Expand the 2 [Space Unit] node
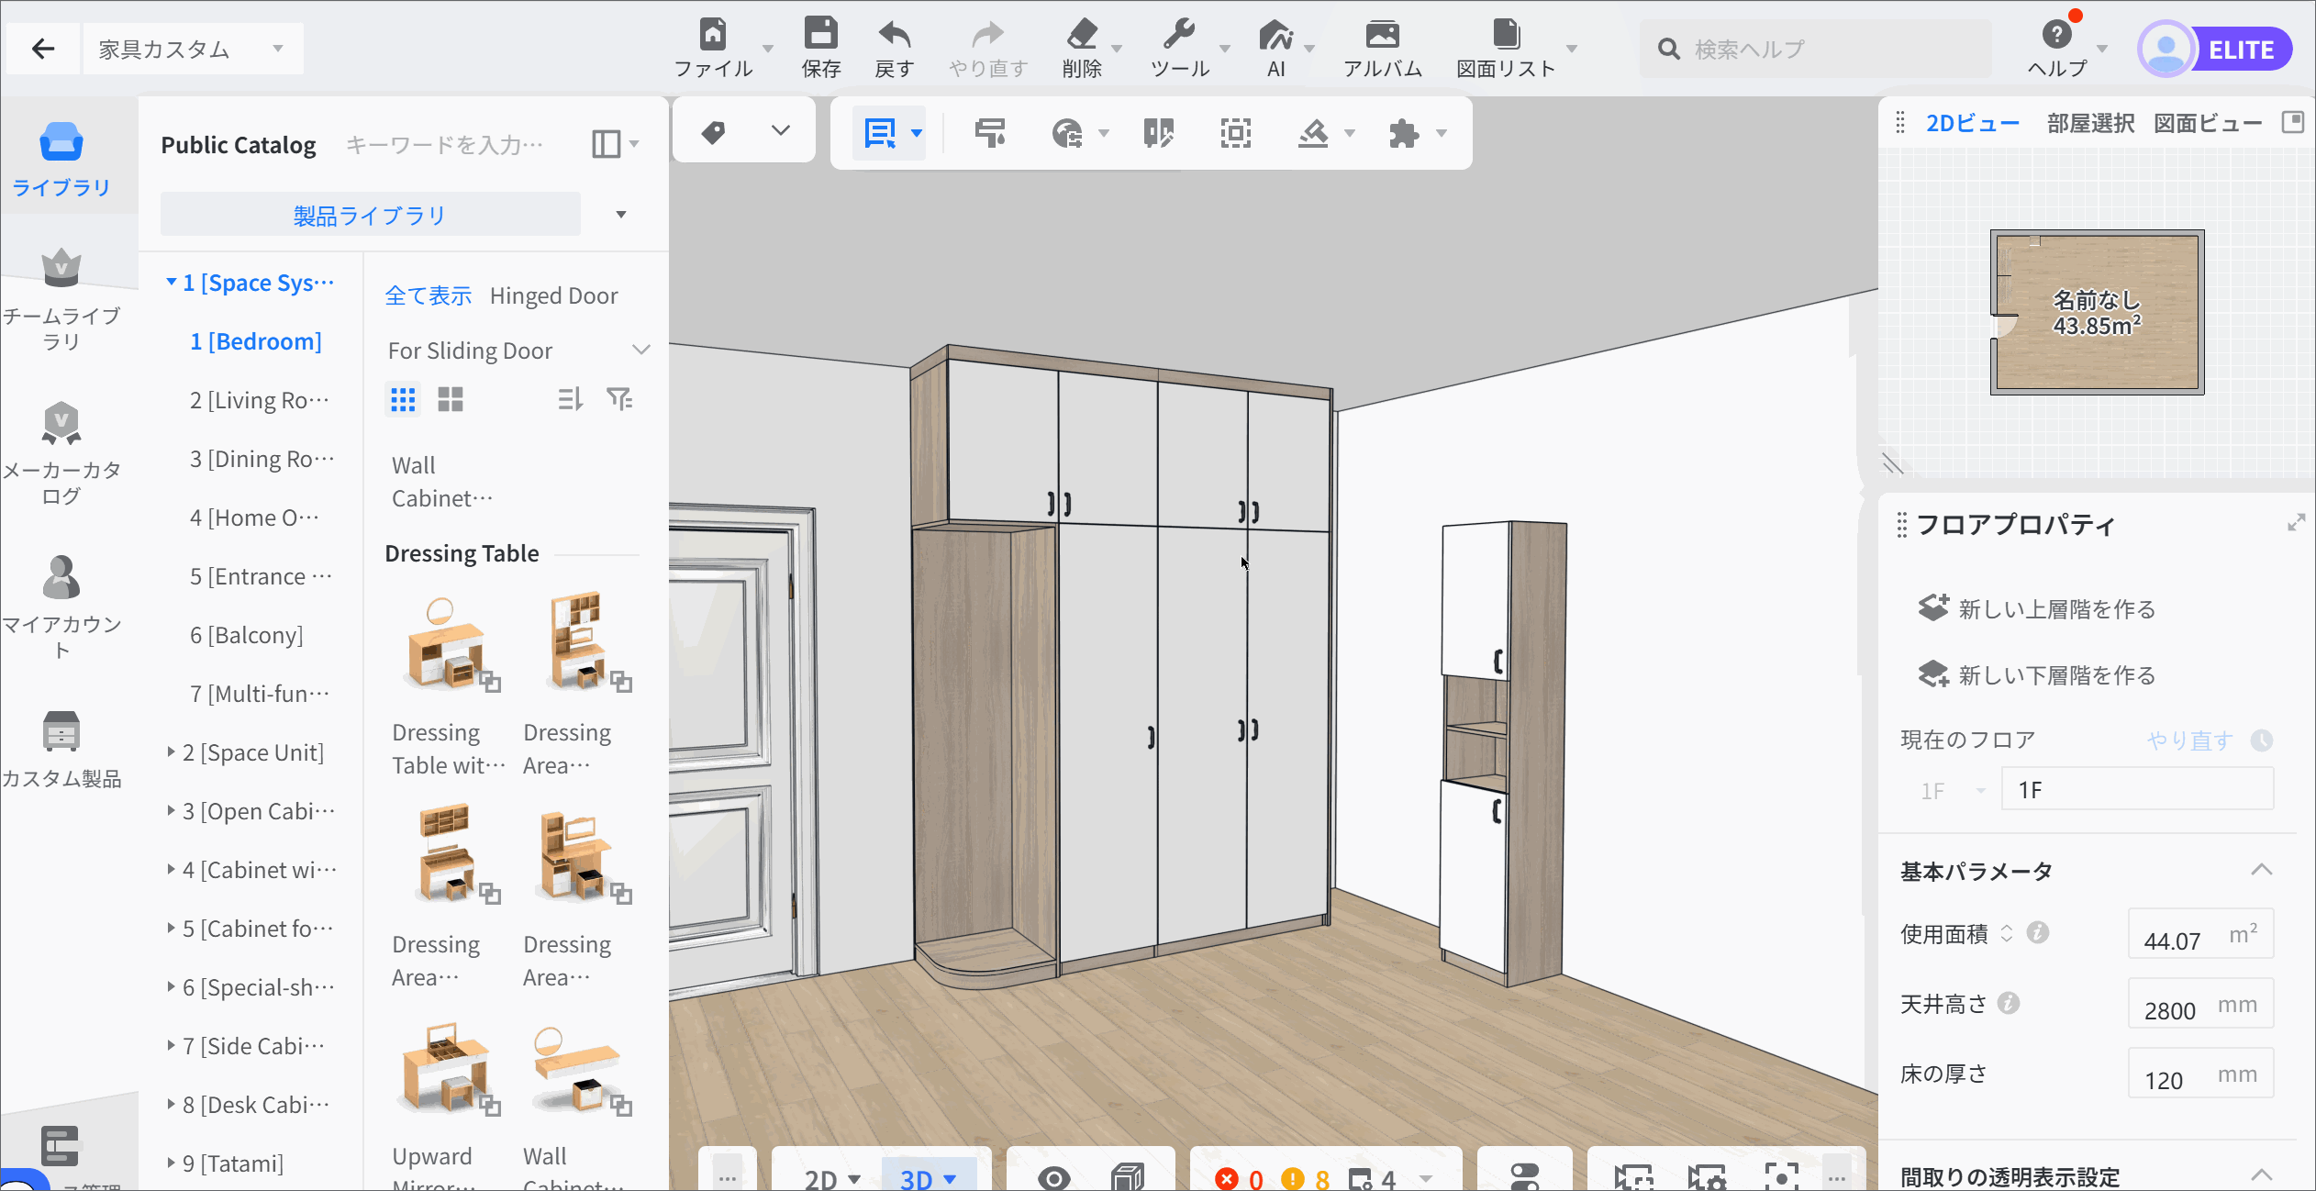This screenshot has width=2316, height=1191. (171, 751)
